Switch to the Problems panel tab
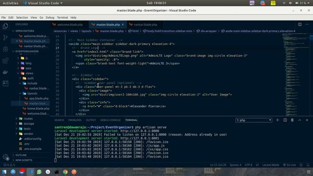313x176 pixels. (75, 120)
